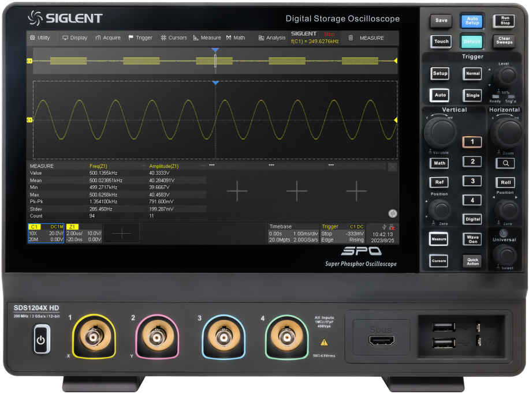Toggle the Touch button
Viewport: 529px width, 394px height.
pos(441,42)
